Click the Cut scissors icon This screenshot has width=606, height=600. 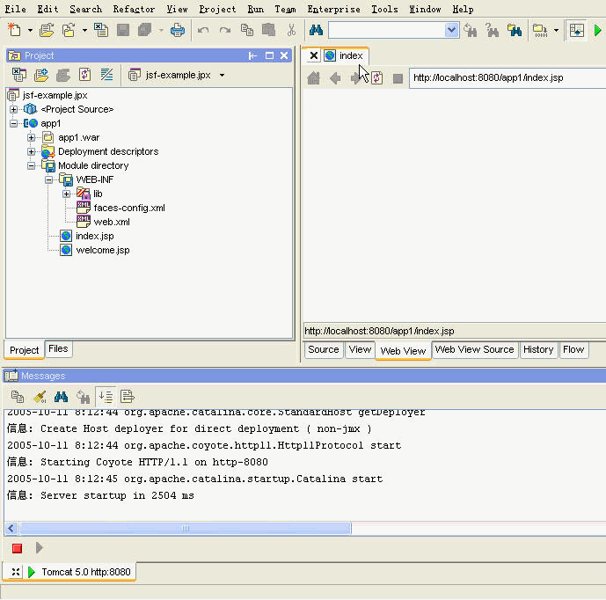coord(291,30)
